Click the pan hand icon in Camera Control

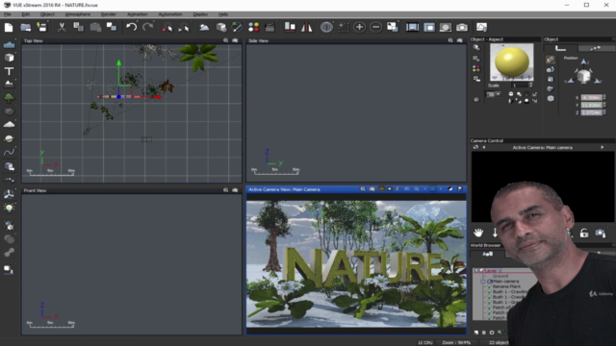click(478, 233)
